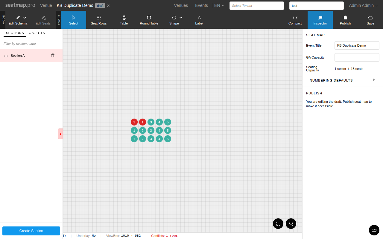The height and width of the screenshot is (239, 383).
Task: Delete Section A with trash icon
Action: tap(53, 56)
